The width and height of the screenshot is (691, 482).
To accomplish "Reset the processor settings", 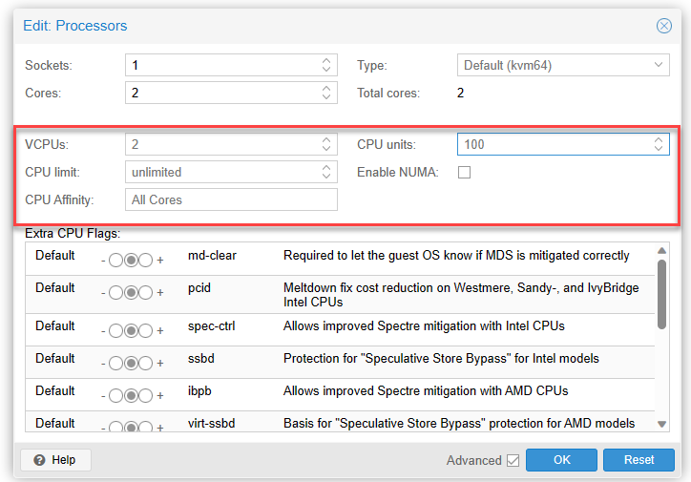I will click(x=639, y=460).
